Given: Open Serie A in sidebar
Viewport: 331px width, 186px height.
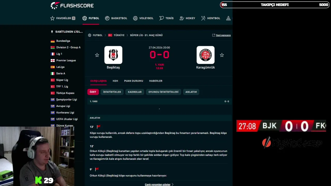Looking at the screenshot, I should (x=61, y=73).
